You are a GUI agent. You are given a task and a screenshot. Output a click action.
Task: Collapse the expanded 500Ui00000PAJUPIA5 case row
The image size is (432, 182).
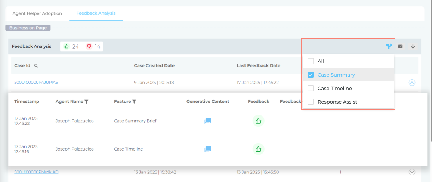click(412, 83)
